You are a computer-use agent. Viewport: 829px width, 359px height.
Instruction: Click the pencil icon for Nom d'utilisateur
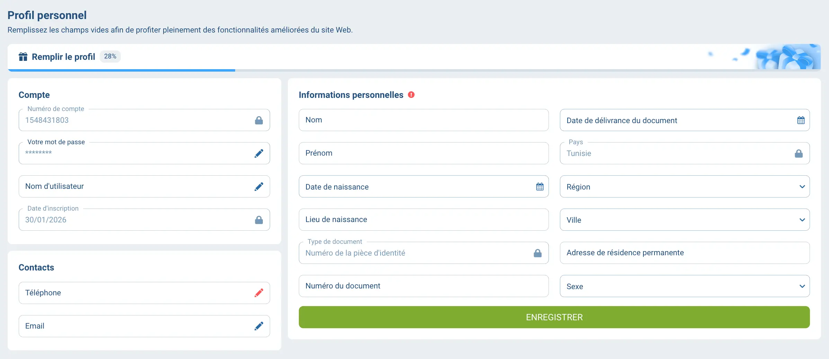tap(259, 187)
